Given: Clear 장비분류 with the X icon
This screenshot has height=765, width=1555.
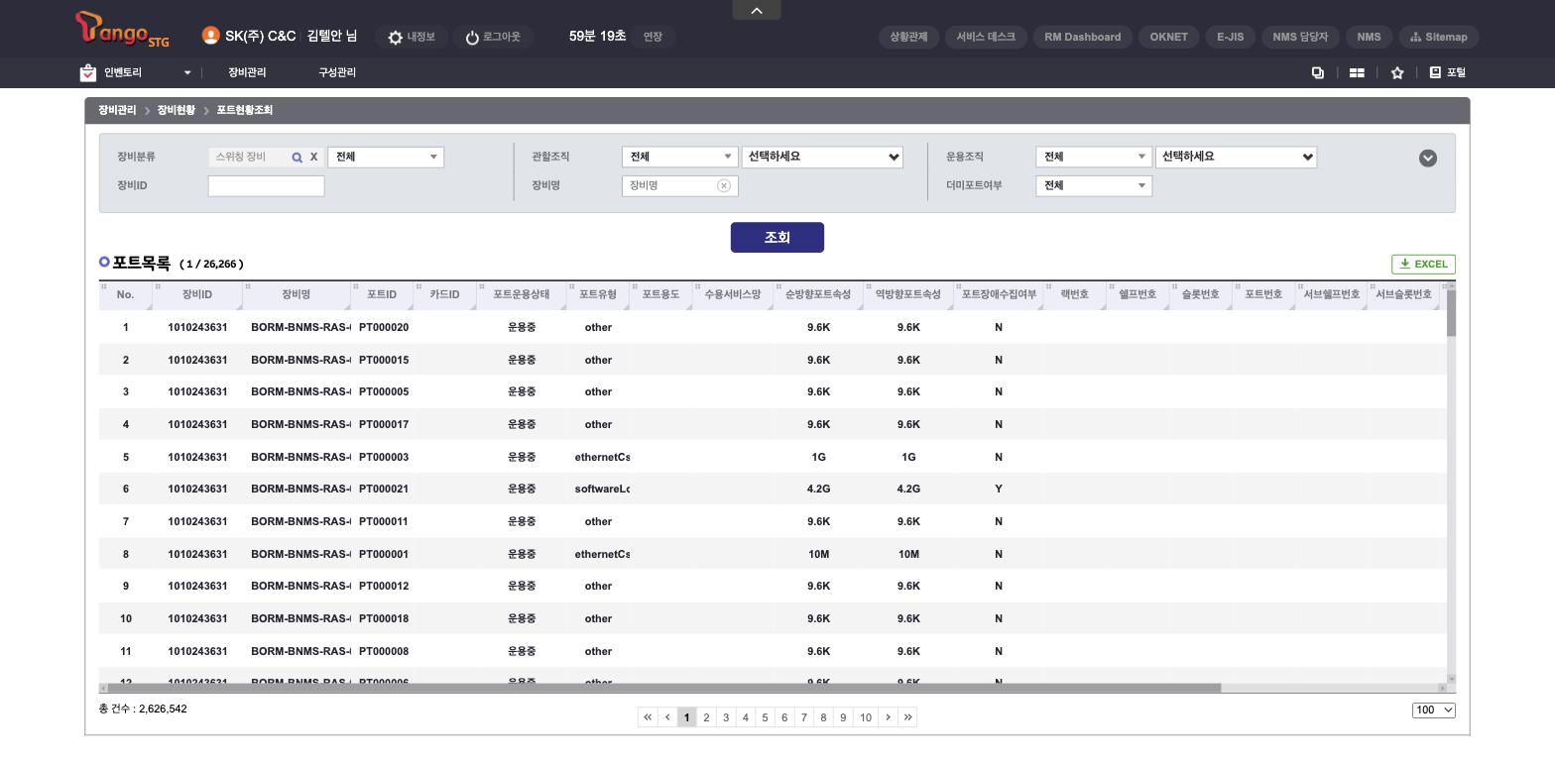Looking at the screenshot, I should point(313,157).
